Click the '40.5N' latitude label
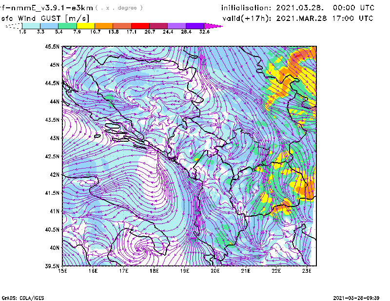The width and height of the screenshot is (390, 301). 52,229
